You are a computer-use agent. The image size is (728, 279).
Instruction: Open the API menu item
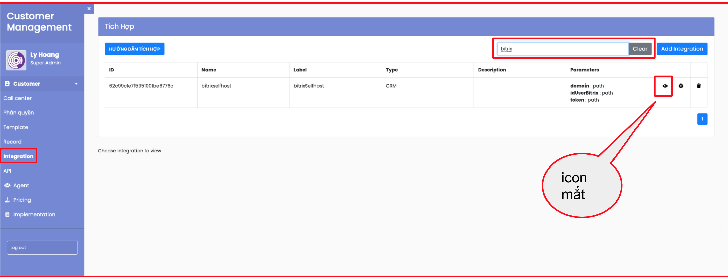(x=7, y=171)
